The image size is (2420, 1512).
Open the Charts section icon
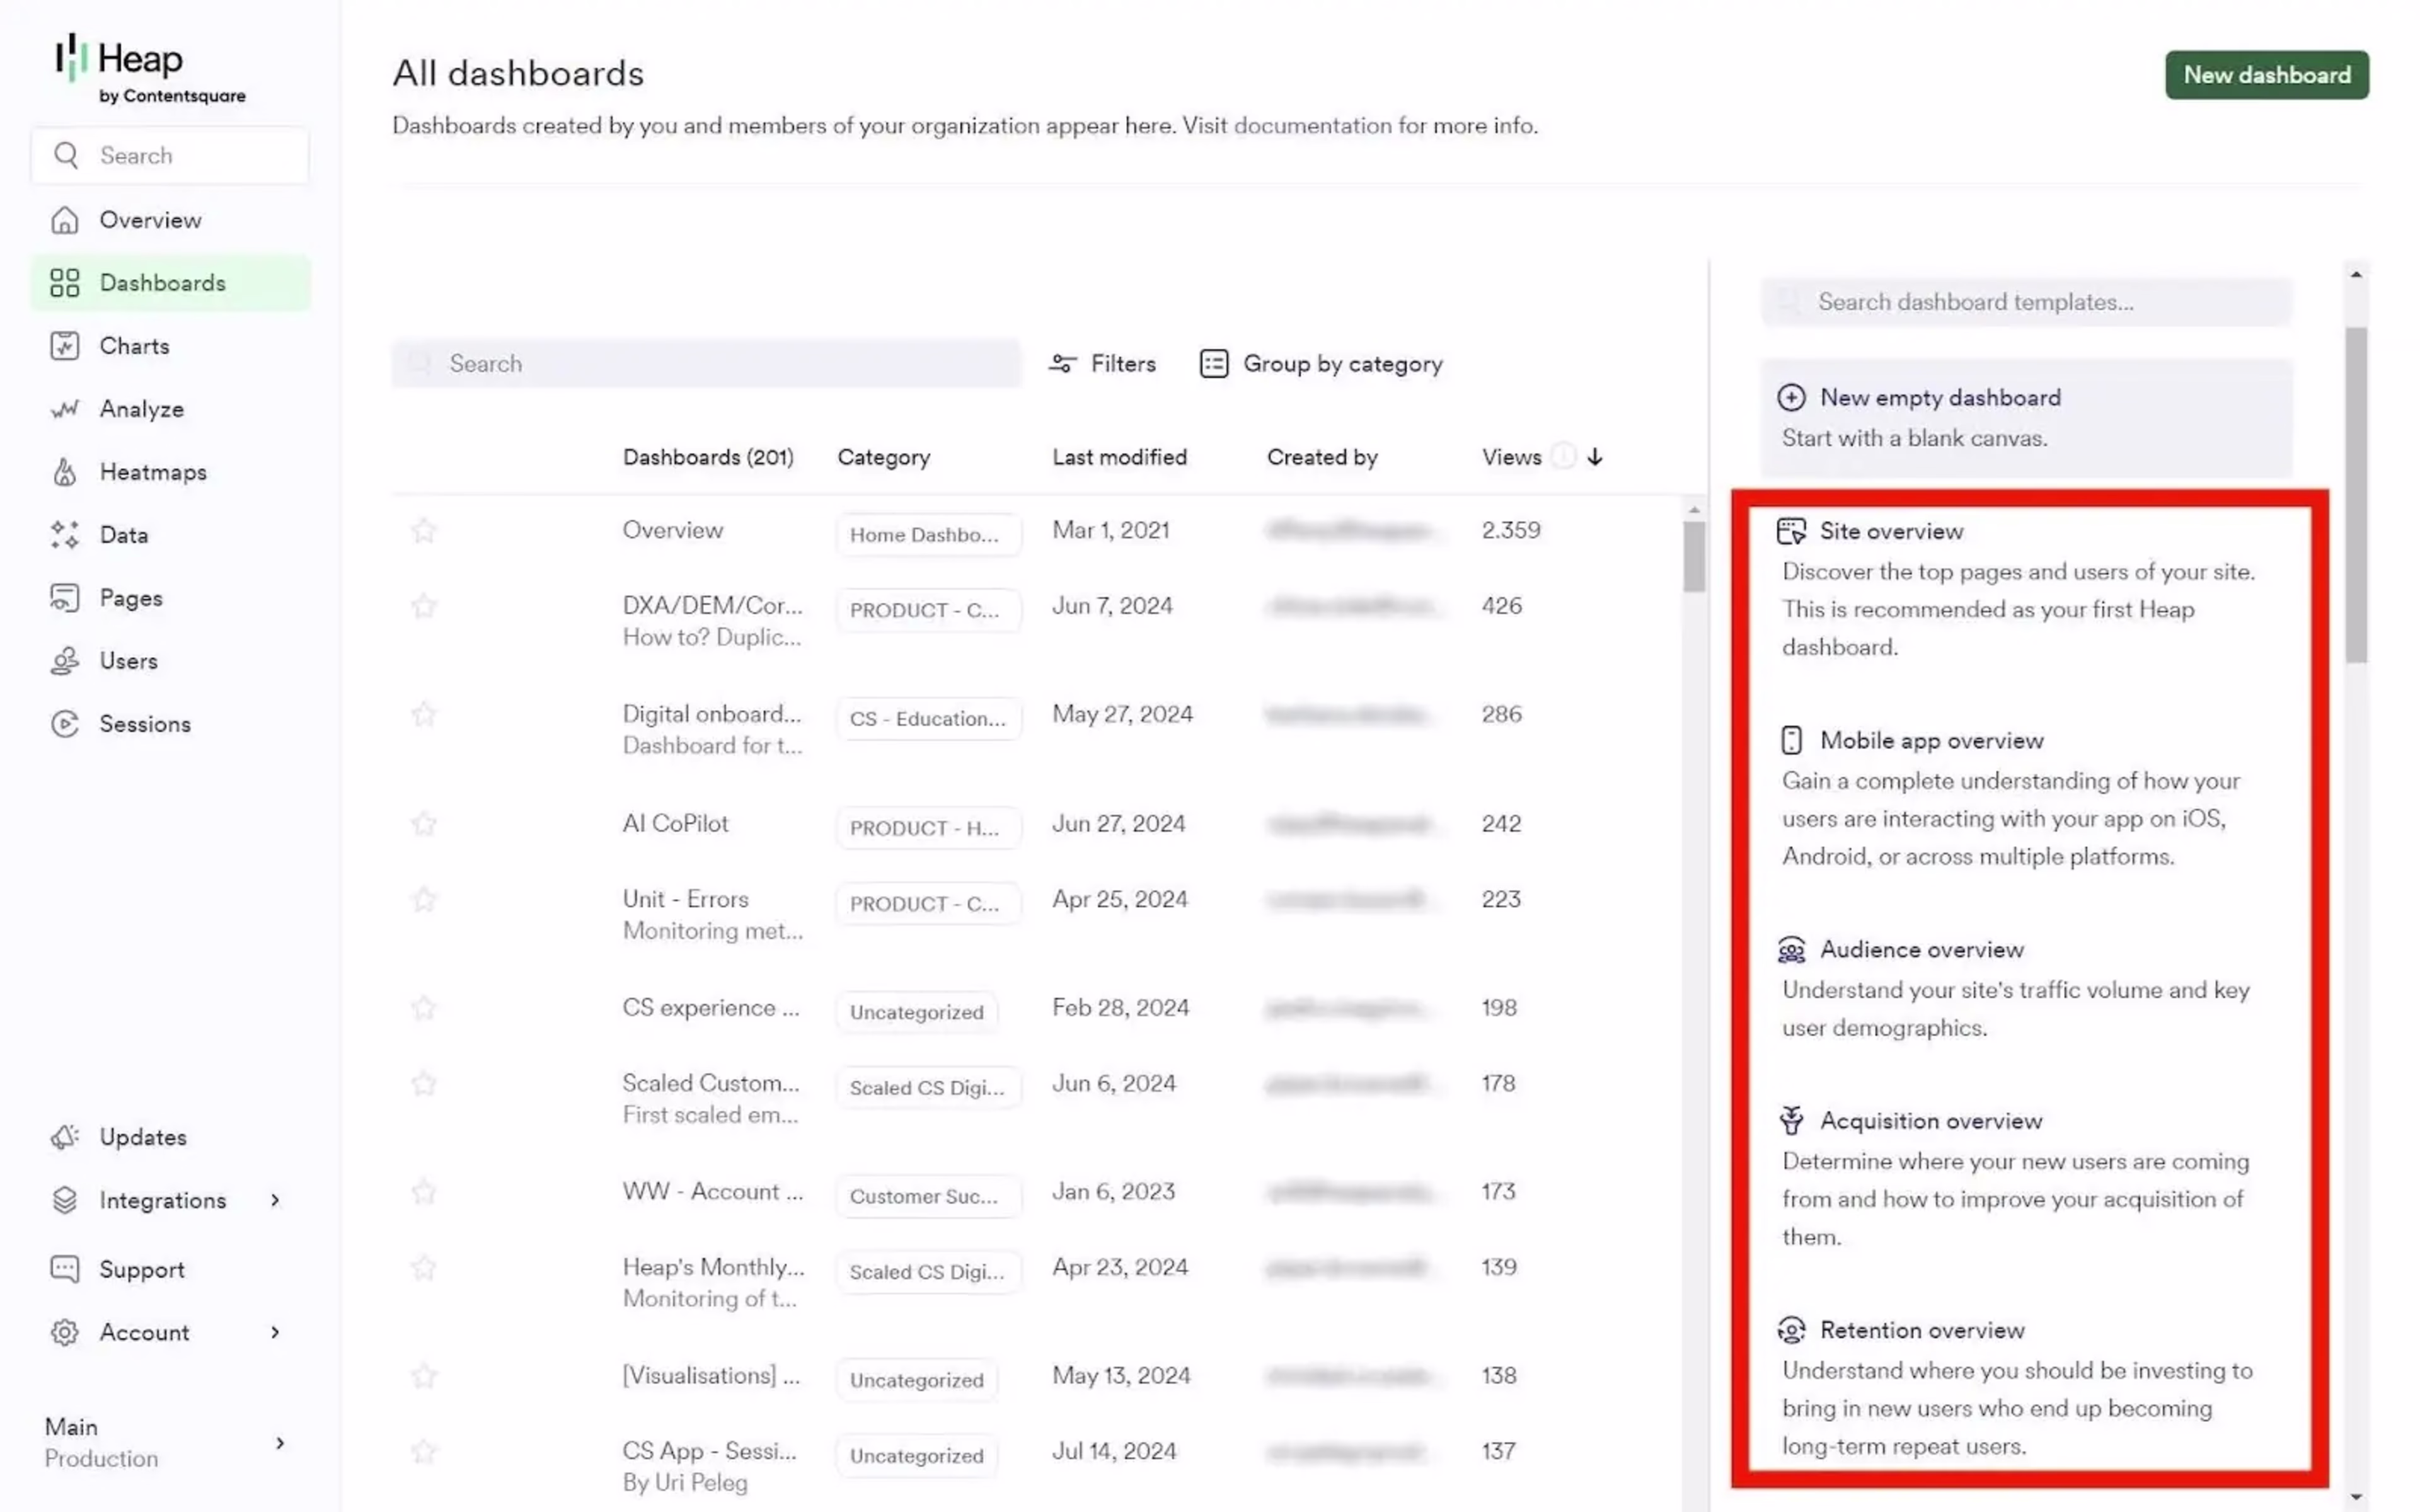(x=64, y=346)
